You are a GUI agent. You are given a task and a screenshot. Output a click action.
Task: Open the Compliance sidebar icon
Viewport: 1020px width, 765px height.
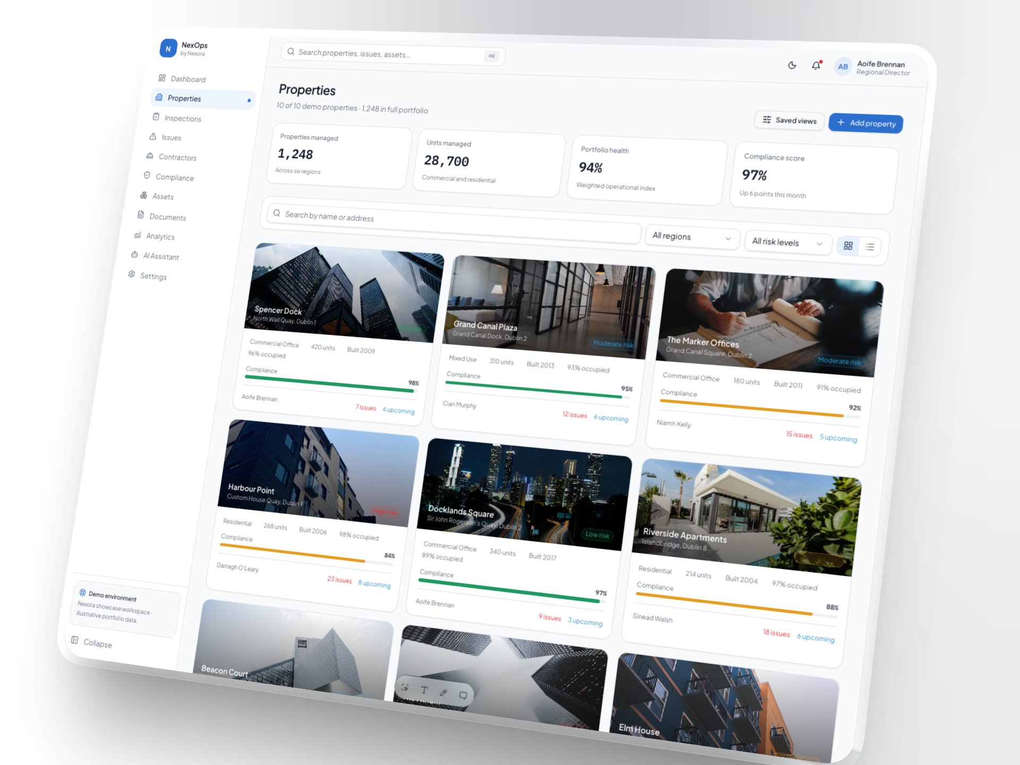(147, 175)
